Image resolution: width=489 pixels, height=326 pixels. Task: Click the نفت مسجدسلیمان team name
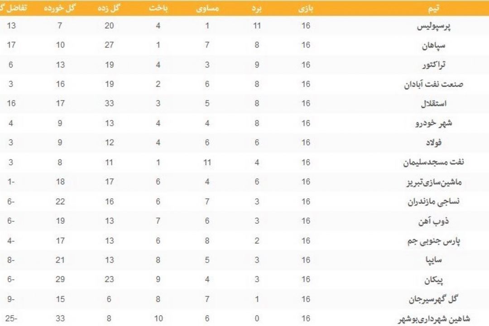[434, 162]
